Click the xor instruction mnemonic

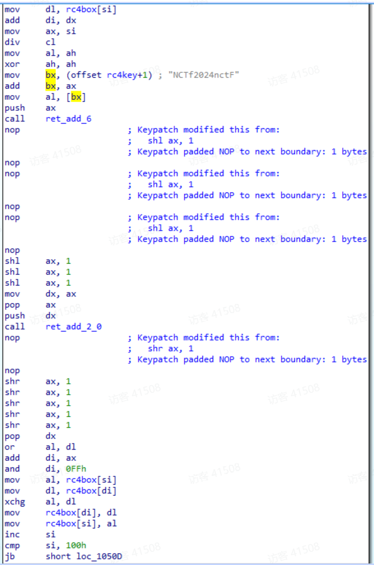[x=12, y=64]
